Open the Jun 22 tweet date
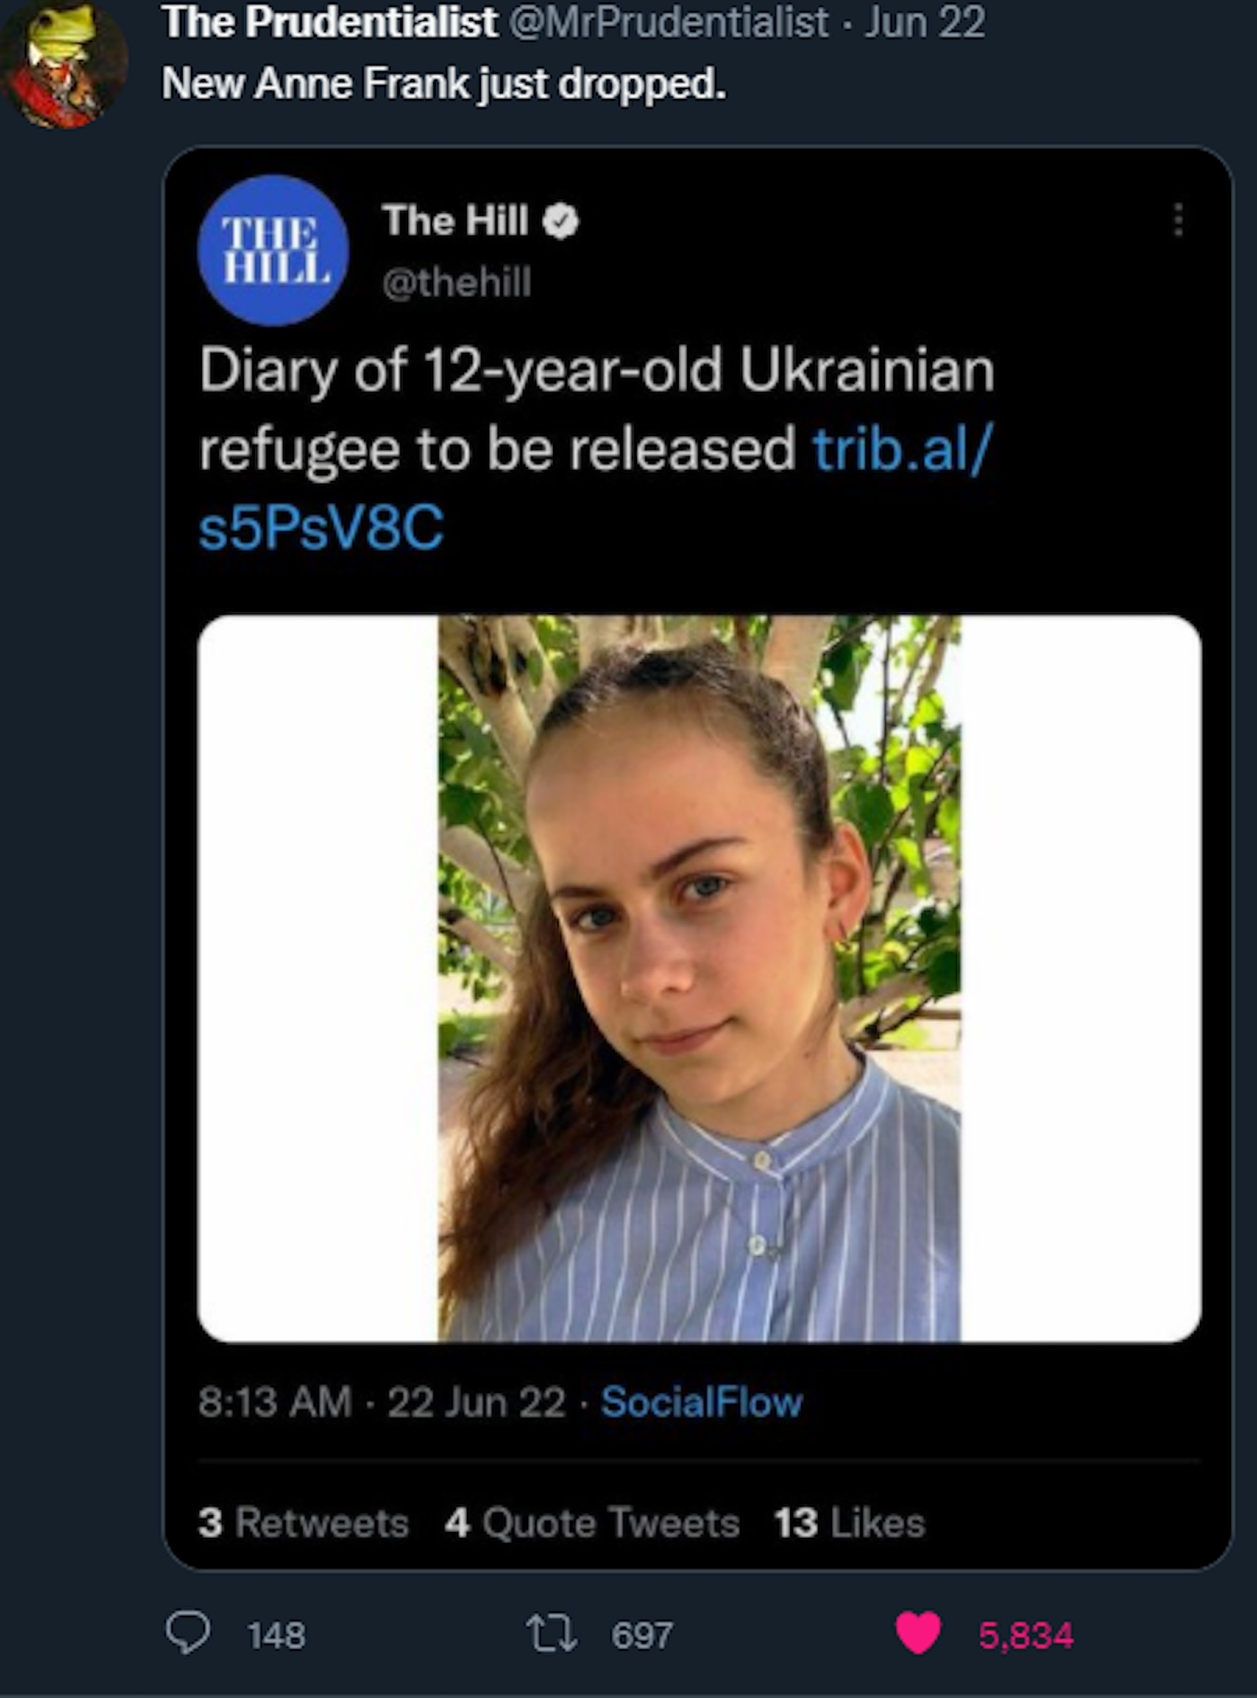The width and height of the screenshot is (1257, 1698). coord(925,23)
